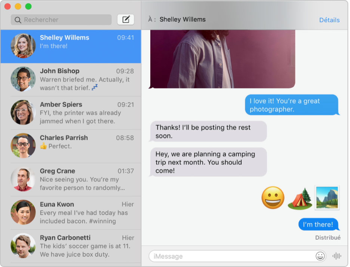Select Shelley Willems name in conversation list
Viewport: 350px width, 267px height.
coord(65,37)
